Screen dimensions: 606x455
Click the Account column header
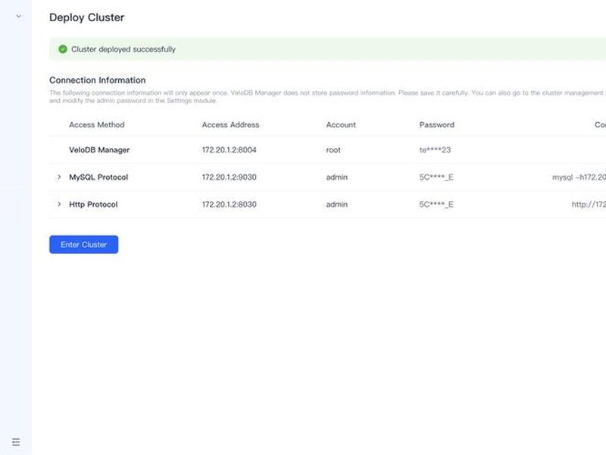[341, 124]
